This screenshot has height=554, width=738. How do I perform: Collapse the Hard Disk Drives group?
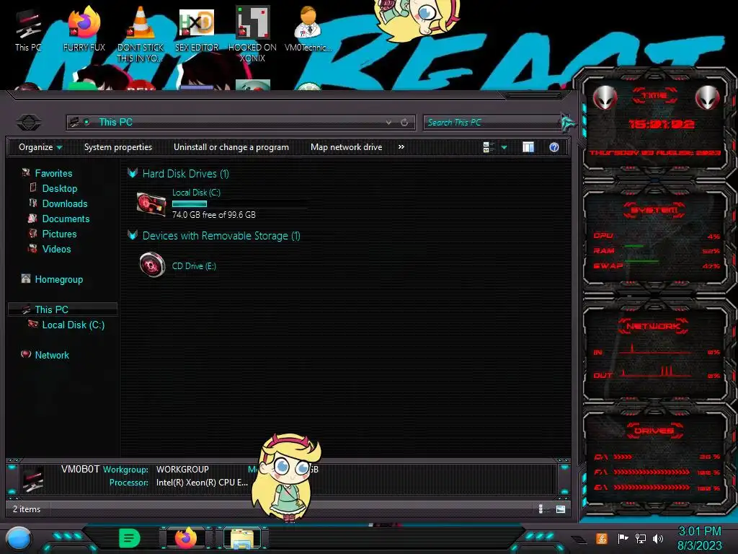click(133, 173)
